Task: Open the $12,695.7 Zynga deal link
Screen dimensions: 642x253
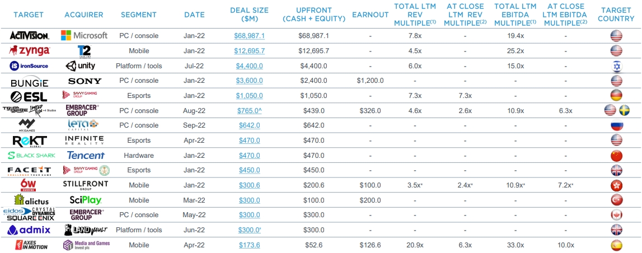Action: point(250,51)
